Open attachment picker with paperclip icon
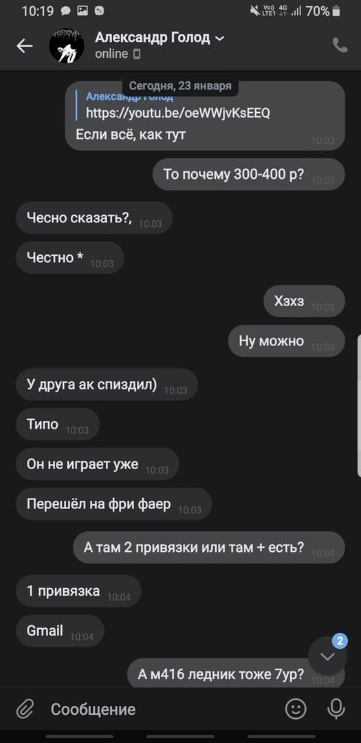This screenshot has height=743, width=361. (x=25, y=709)
